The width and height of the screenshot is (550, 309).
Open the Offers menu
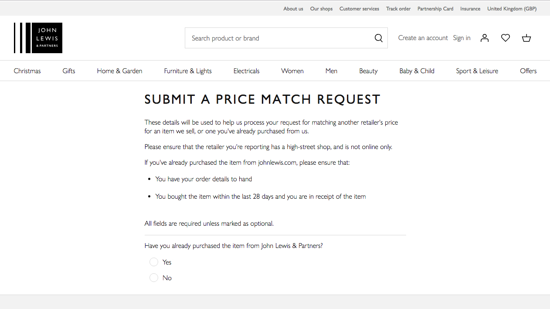pyautogui.click(x=528, y=71)
